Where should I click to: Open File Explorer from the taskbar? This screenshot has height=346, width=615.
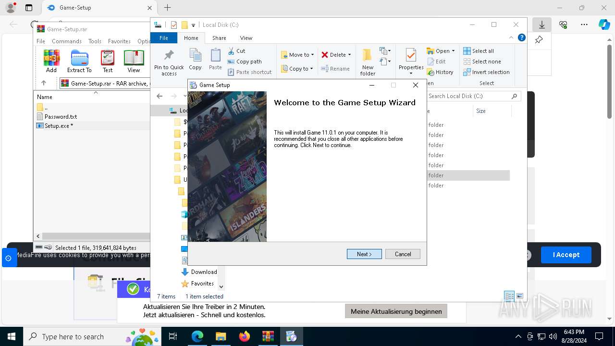(x=221, y=336)
